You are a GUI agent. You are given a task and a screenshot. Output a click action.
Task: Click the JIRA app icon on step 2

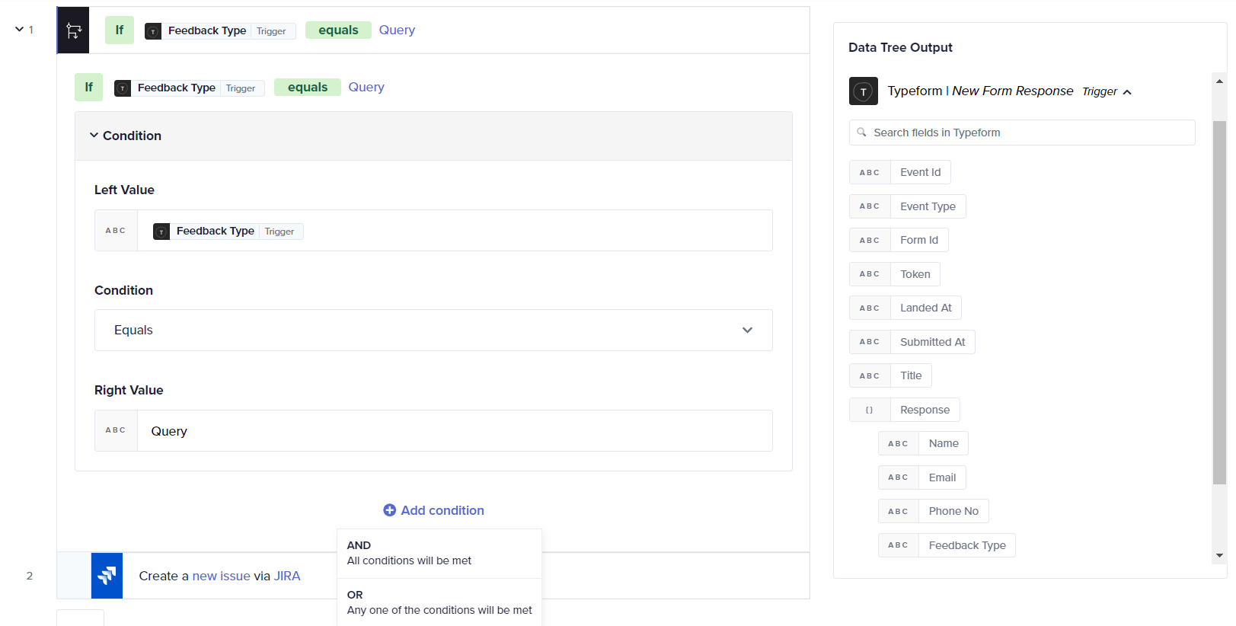coord(107,576)
